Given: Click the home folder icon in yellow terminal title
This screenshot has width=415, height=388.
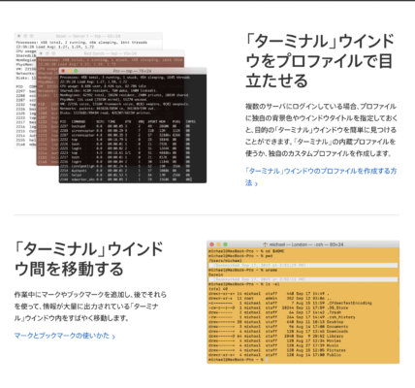Looking at the screenshot, I should 265,244.
